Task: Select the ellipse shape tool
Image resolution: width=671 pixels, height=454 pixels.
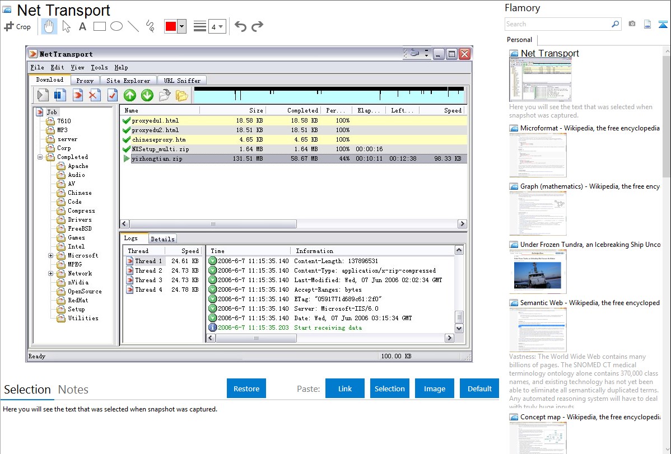Action: 117,26
